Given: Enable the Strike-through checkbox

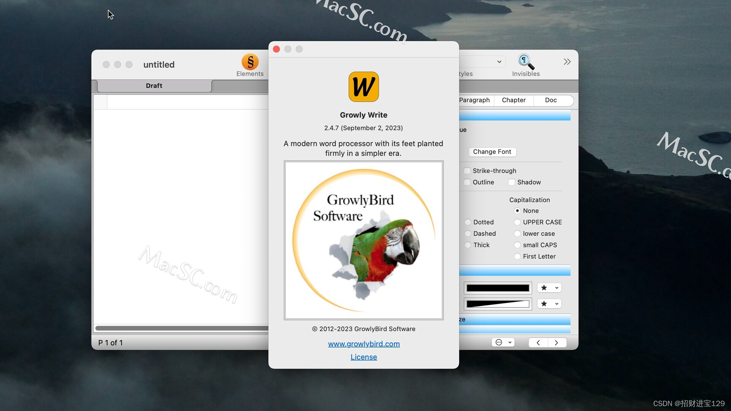Looking at the screenshot, I should 467,171.
